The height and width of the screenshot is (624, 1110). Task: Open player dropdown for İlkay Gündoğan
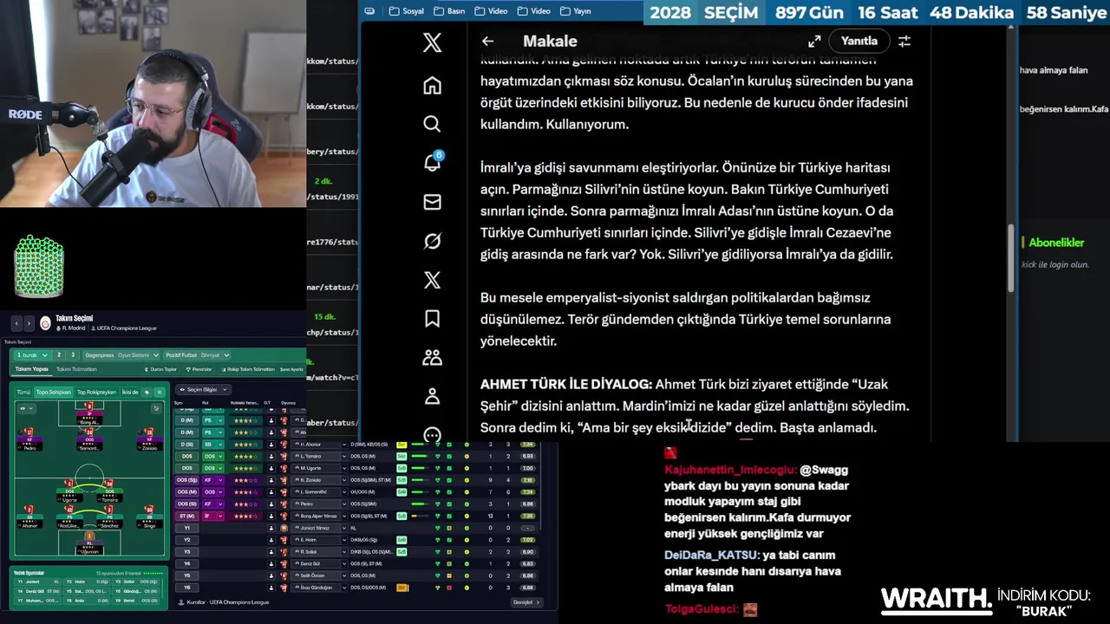click(x=344, y=588)
